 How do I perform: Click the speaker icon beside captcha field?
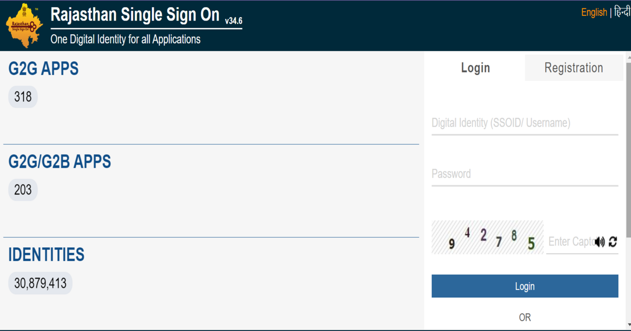[x=600, y=241]
